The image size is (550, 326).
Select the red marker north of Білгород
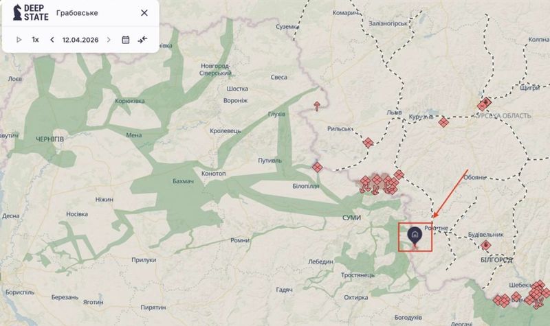click(x=486, y=244)
